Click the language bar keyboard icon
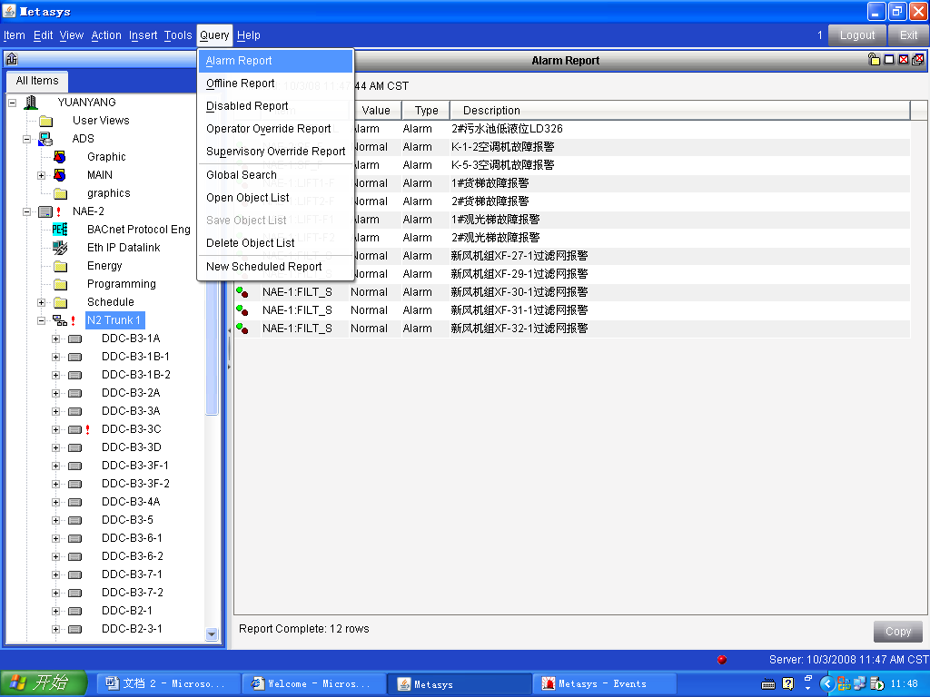Image resolution: width=930 pixels, height=697 pixels. point(768,683)
